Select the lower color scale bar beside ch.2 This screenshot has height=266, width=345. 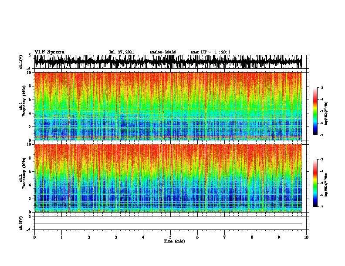point(315,183)
